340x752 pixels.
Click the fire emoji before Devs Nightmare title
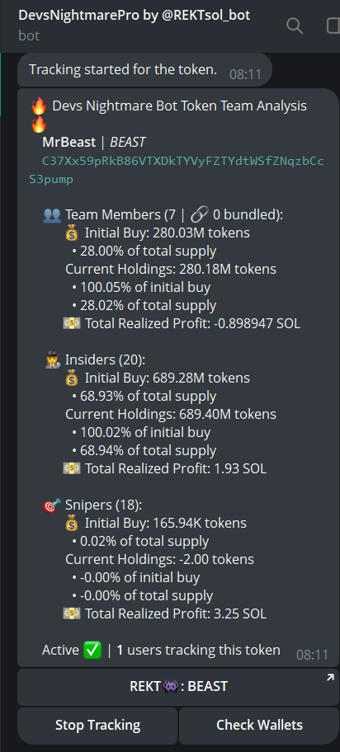(x=39, y=106)
